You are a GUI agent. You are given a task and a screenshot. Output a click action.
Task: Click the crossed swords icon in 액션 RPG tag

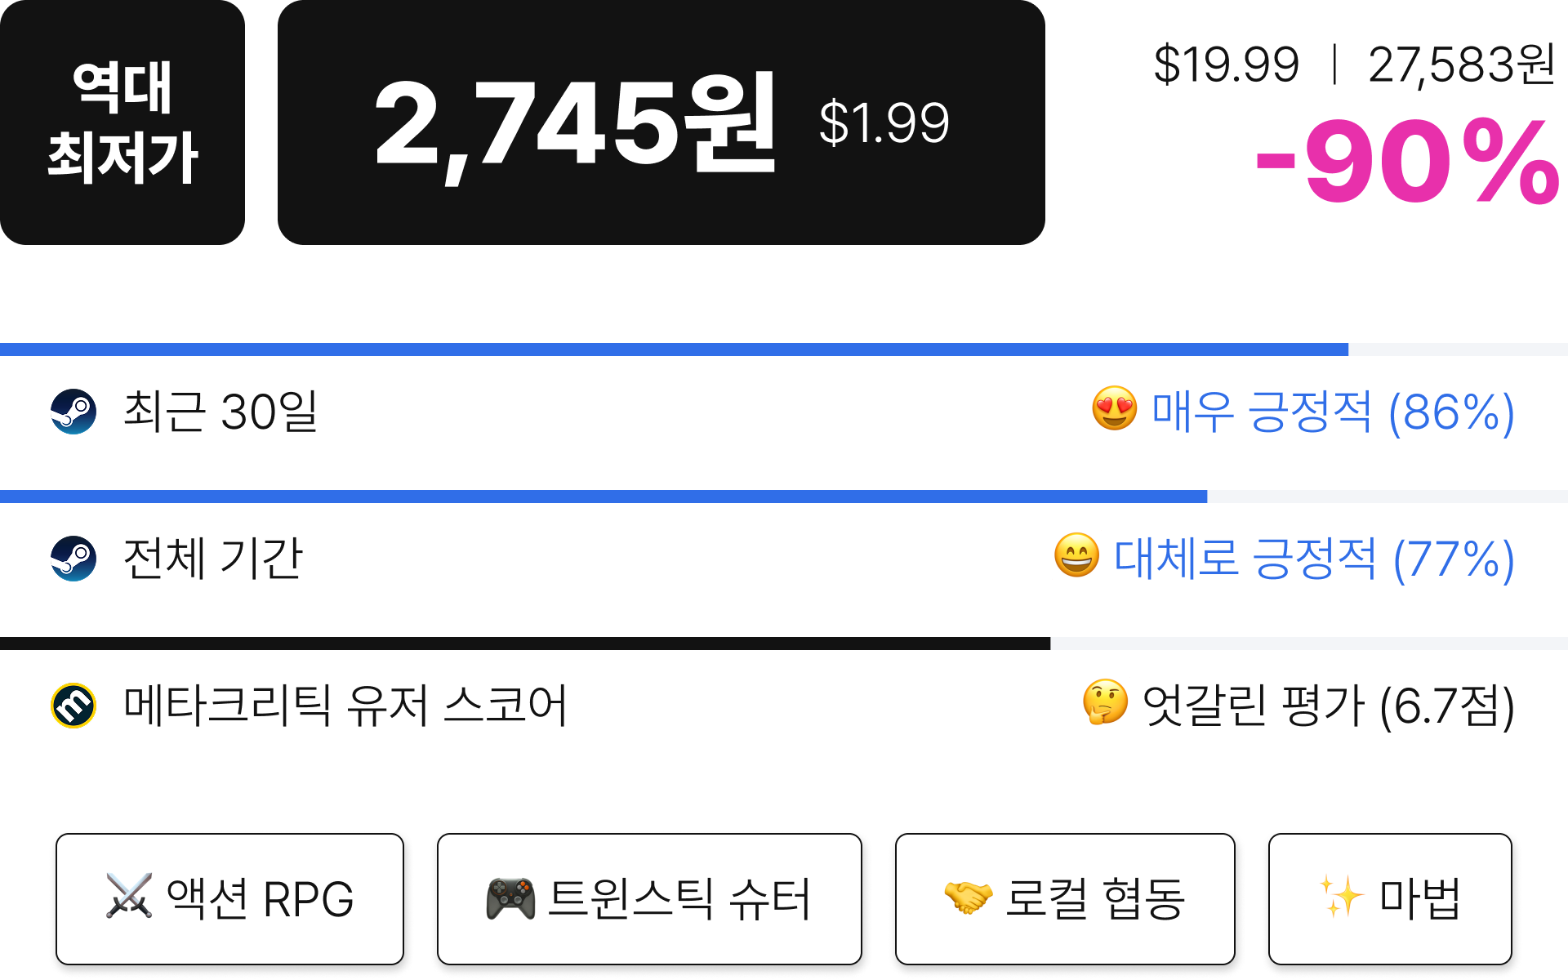[129, 896]
